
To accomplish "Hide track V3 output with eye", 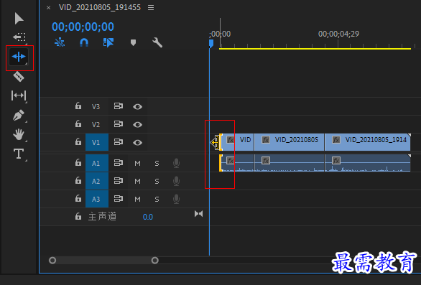I will [x=137, y=107].
